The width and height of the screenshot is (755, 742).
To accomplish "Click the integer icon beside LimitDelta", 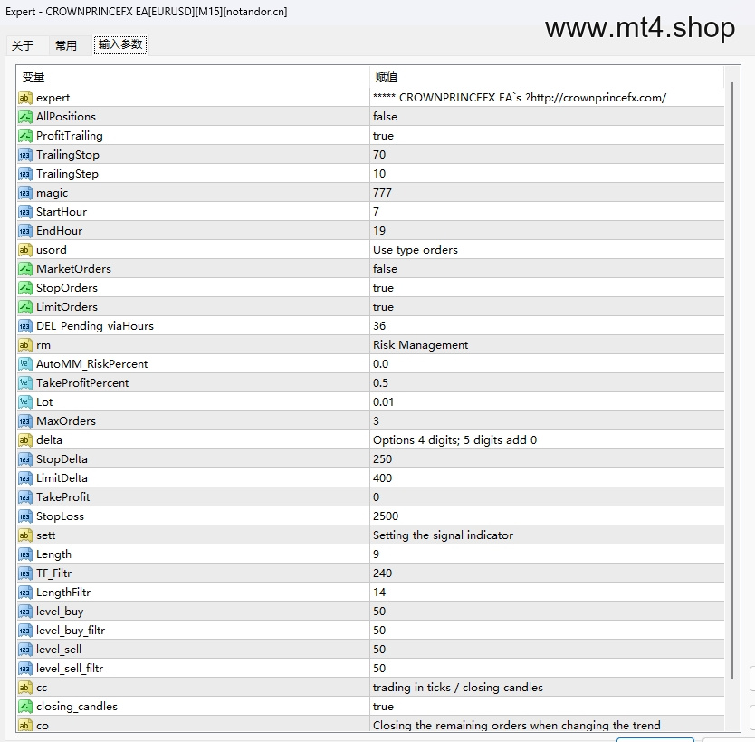I will [x=25, y=478].
